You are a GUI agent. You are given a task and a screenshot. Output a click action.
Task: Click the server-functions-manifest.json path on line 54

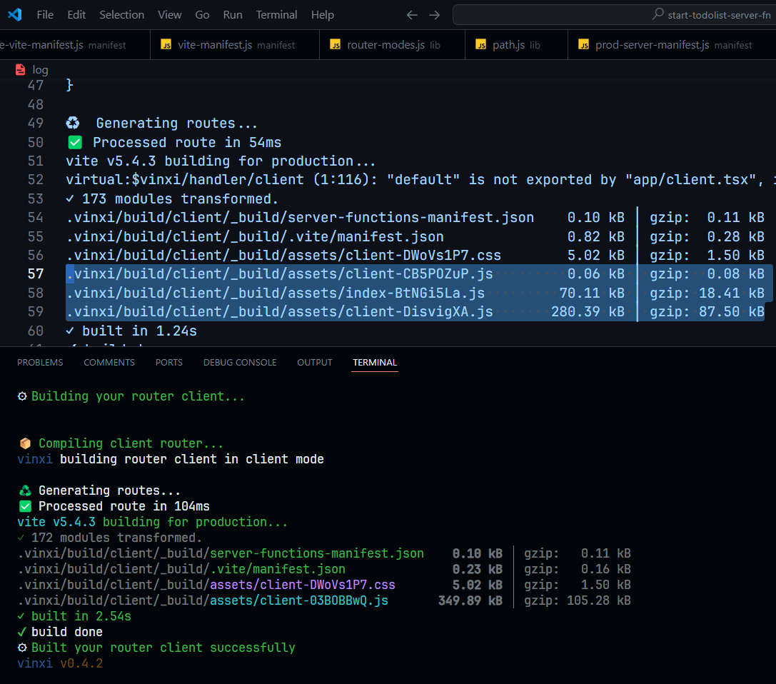[300, 218]
